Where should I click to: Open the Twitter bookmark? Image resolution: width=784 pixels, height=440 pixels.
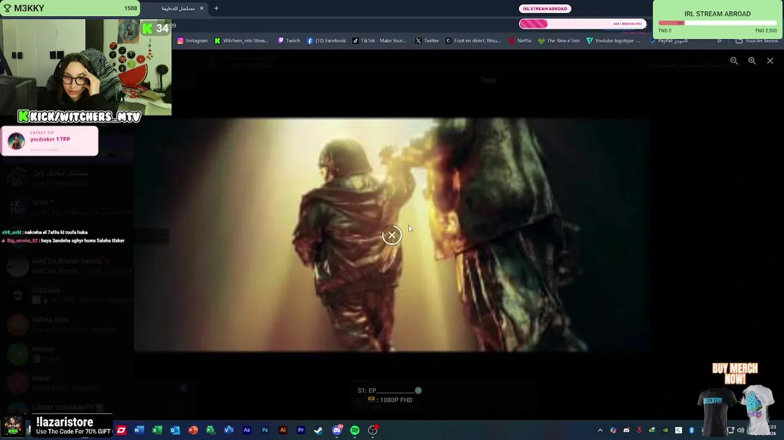point(427,41)
